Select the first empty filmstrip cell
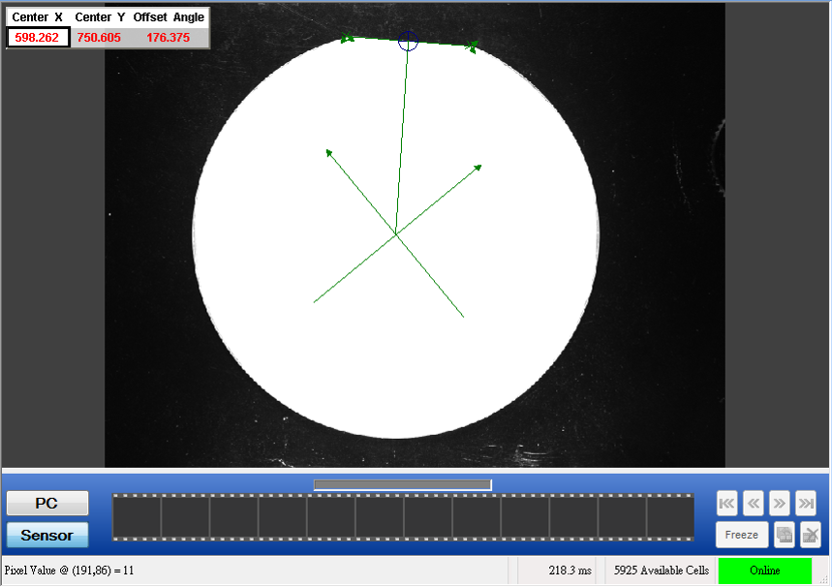The height and width of the screenshot is (587, 832). [138, 517]
